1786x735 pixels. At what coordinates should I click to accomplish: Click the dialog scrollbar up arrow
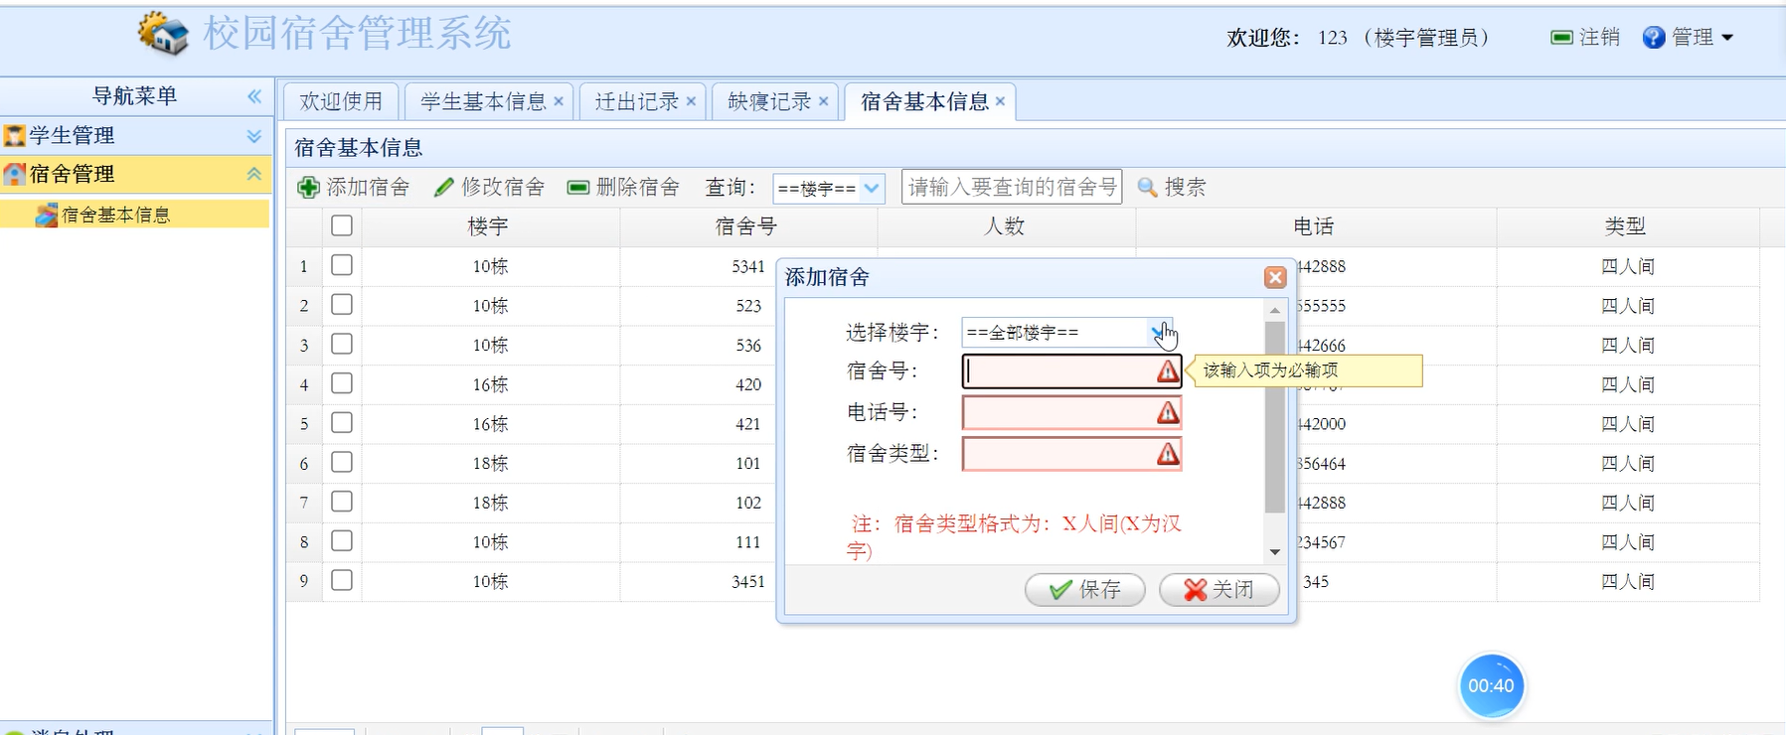click(x=1275, y=311)
